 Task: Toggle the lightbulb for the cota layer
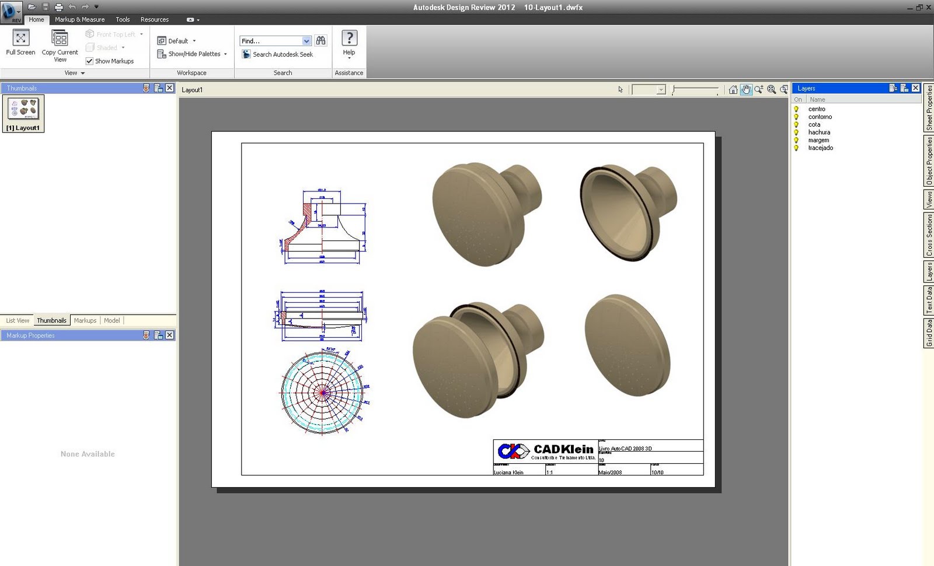(x=797, y=124)
